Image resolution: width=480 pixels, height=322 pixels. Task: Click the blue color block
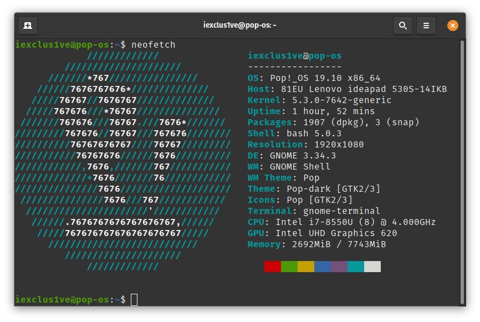(323, 267)
